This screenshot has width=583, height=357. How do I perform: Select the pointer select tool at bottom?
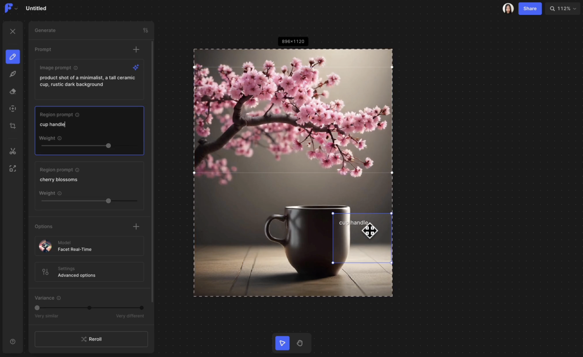point(282,343)
